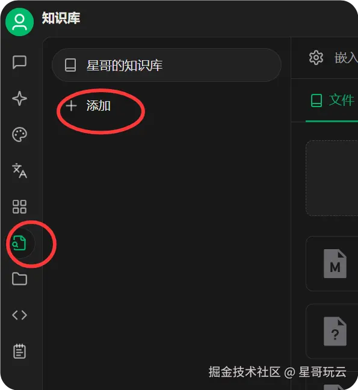The width and height of the screenshot is (358, 390).
Task: Select the 星哥的知识库 knowledge base entry
Action: point(167,65)
